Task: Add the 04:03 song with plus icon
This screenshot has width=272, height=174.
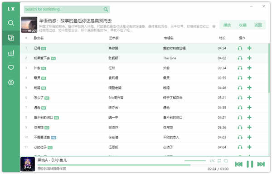Action: (249, 137)
